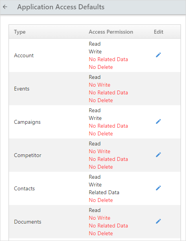The image size is (186, 241).
Task: Click the Access Permission column header
Action: (x=111, y=32)
